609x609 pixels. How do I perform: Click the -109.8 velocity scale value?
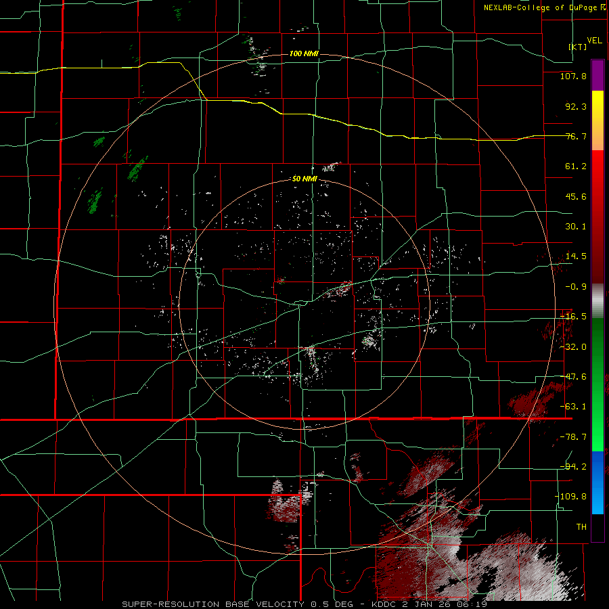click(x=571, y=497)
